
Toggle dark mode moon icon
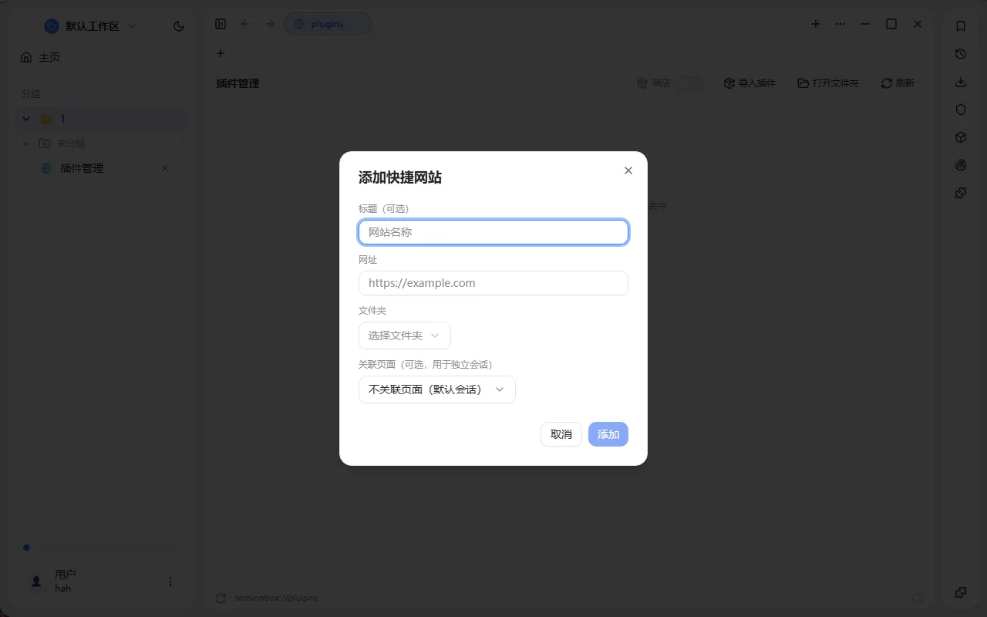[x=179, y=26]
